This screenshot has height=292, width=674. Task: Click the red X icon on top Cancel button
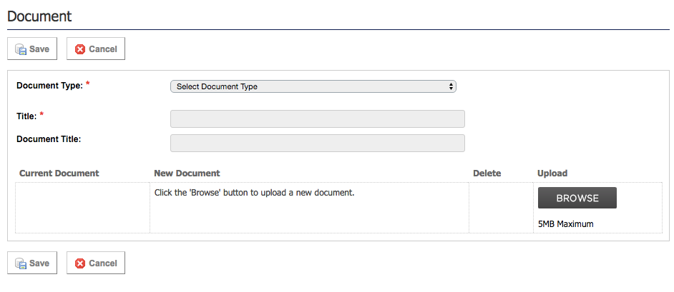pos(80,49)
